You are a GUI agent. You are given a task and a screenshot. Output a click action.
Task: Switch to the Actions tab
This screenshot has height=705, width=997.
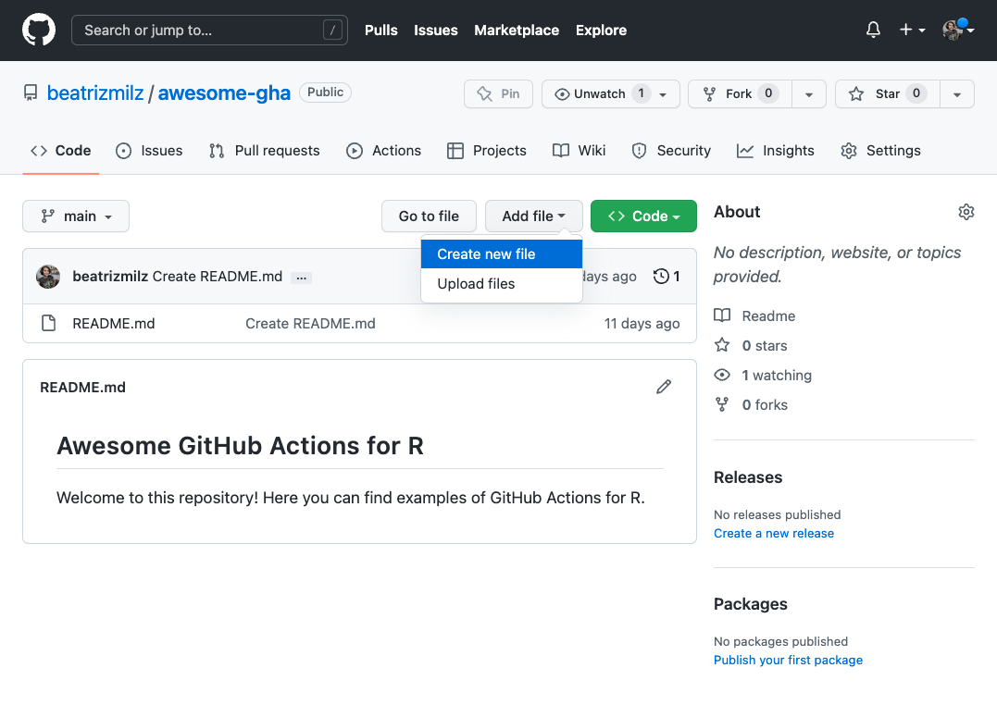coord(384,151)
